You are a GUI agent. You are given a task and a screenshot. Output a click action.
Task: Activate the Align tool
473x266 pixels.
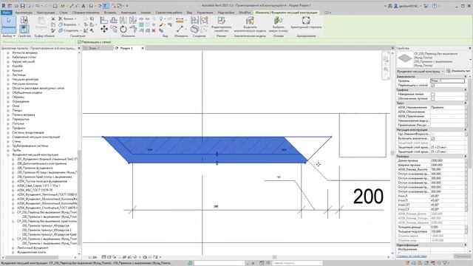pyautogui.click(x=103, y=20)
